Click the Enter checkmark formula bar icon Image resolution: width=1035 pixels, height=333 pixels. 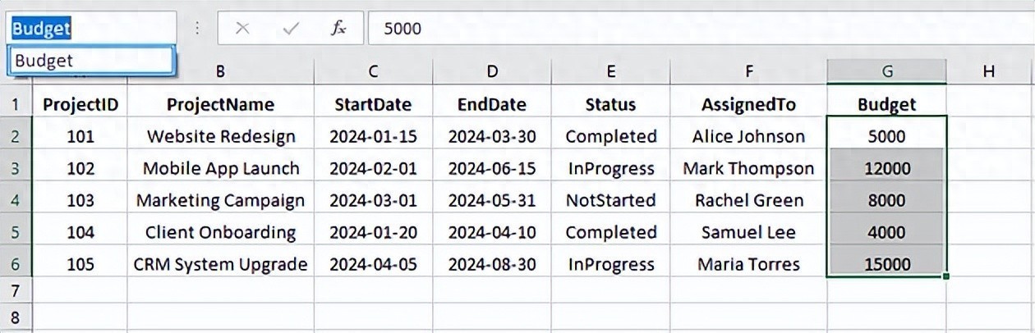pyautogui.click(x=290, y=29)
